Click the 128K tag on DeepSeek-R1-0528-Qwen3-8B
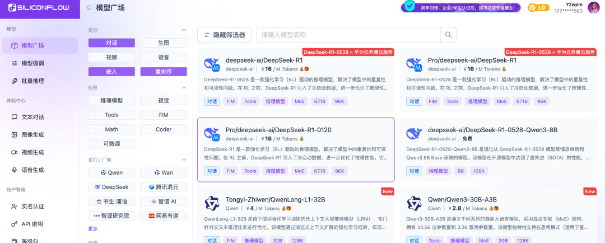605x243 pixels. point(480,171)
